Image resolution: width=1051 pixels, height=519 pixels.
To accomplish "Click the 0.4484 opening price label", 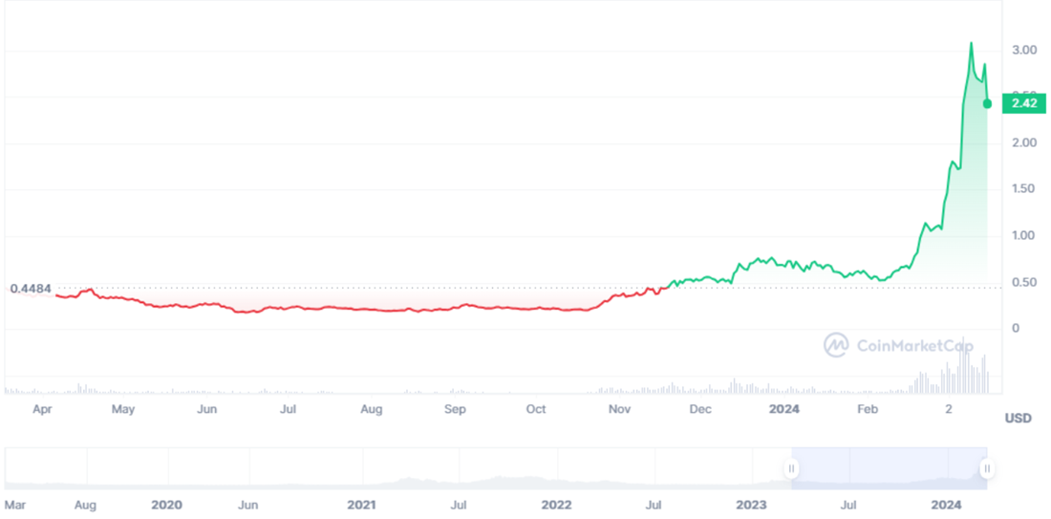I will (31, 289).
